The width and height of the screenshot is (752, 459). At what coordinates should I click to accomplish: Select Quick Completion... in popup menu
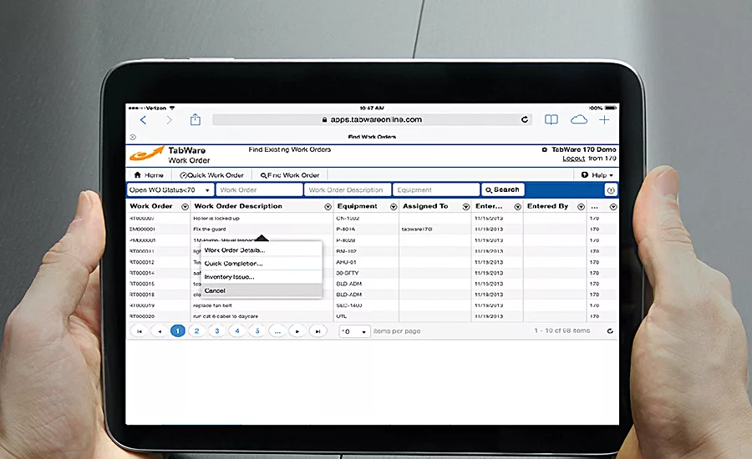pyautogui.click(x=262, y=264)
